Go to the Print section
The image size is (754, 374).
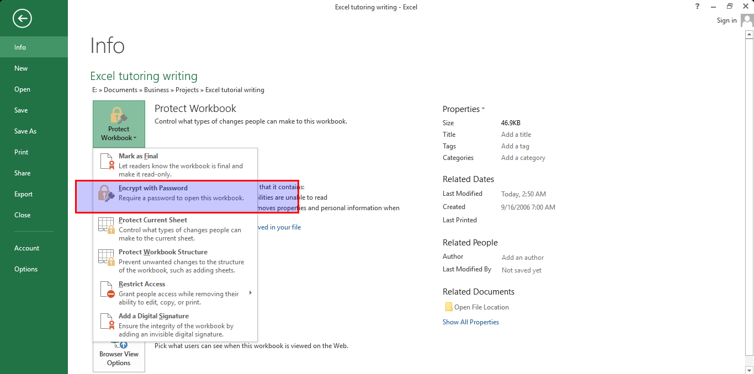coord(22,152)
